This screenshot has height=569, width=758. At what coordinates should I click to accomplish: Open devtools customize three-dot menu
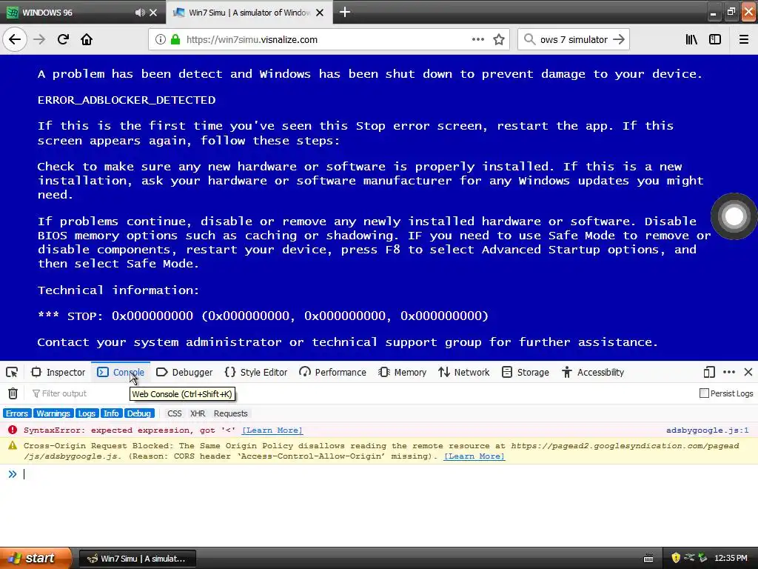pyautogui.click(x=729, y=372)
